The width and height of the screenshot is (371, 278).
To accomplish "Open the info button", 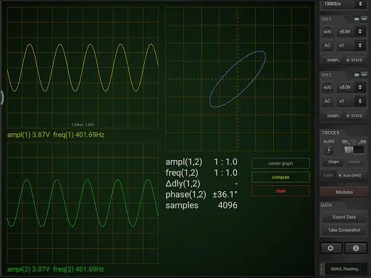I will point(356,248).
